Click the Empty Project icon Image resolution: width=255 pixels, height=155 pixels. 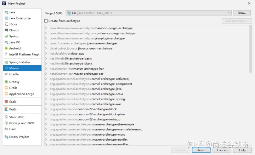pos(6,137)
